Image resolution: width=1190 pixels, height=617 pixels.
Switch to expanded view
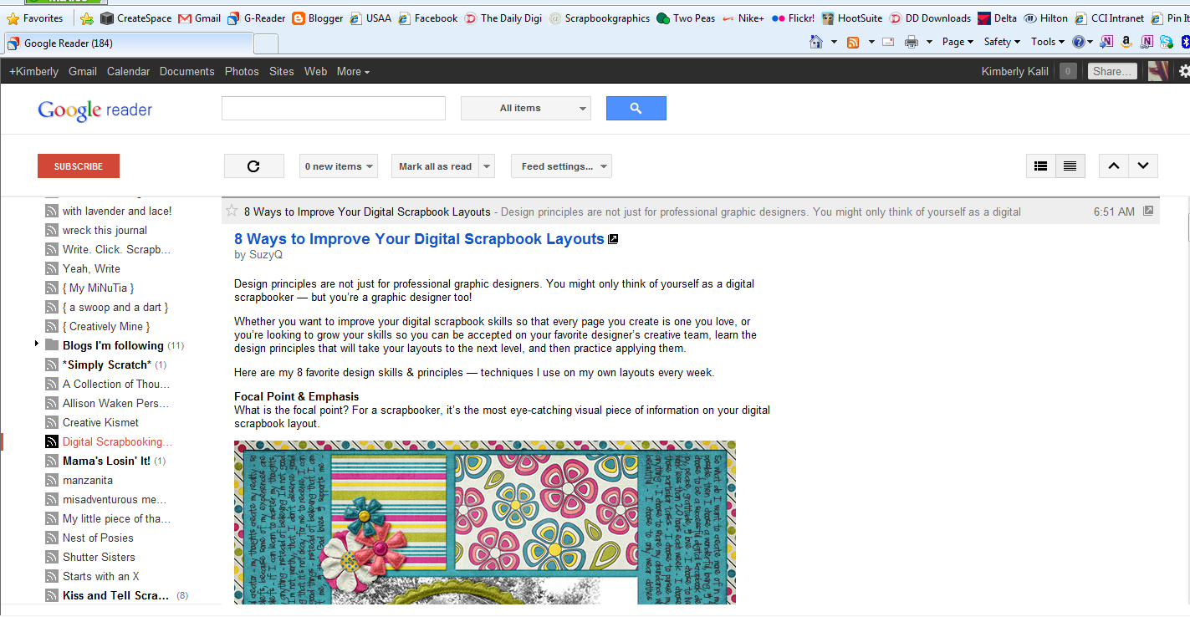coord(1040,166)
